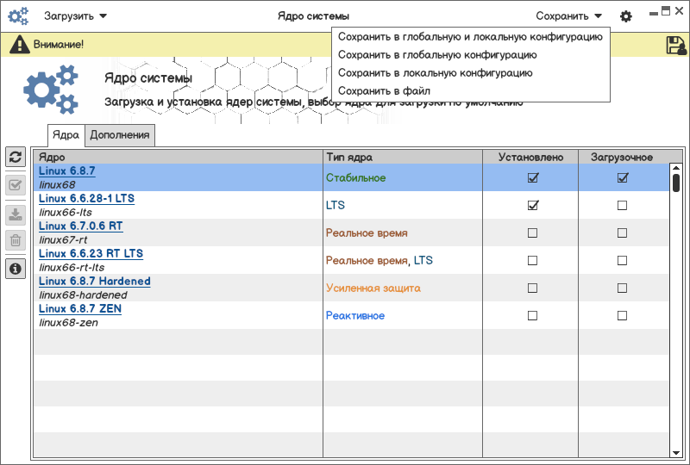Open the Загрузить dropdown menu
Screen dimensions: 690x465
click(76, 16)
